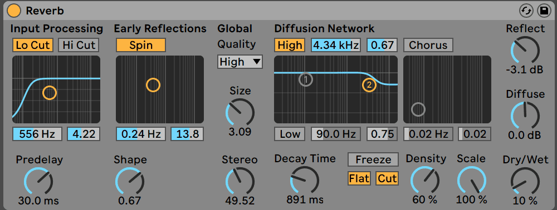Enable the Chorus button
The image size is (557, 210).
tap(428, 46)
